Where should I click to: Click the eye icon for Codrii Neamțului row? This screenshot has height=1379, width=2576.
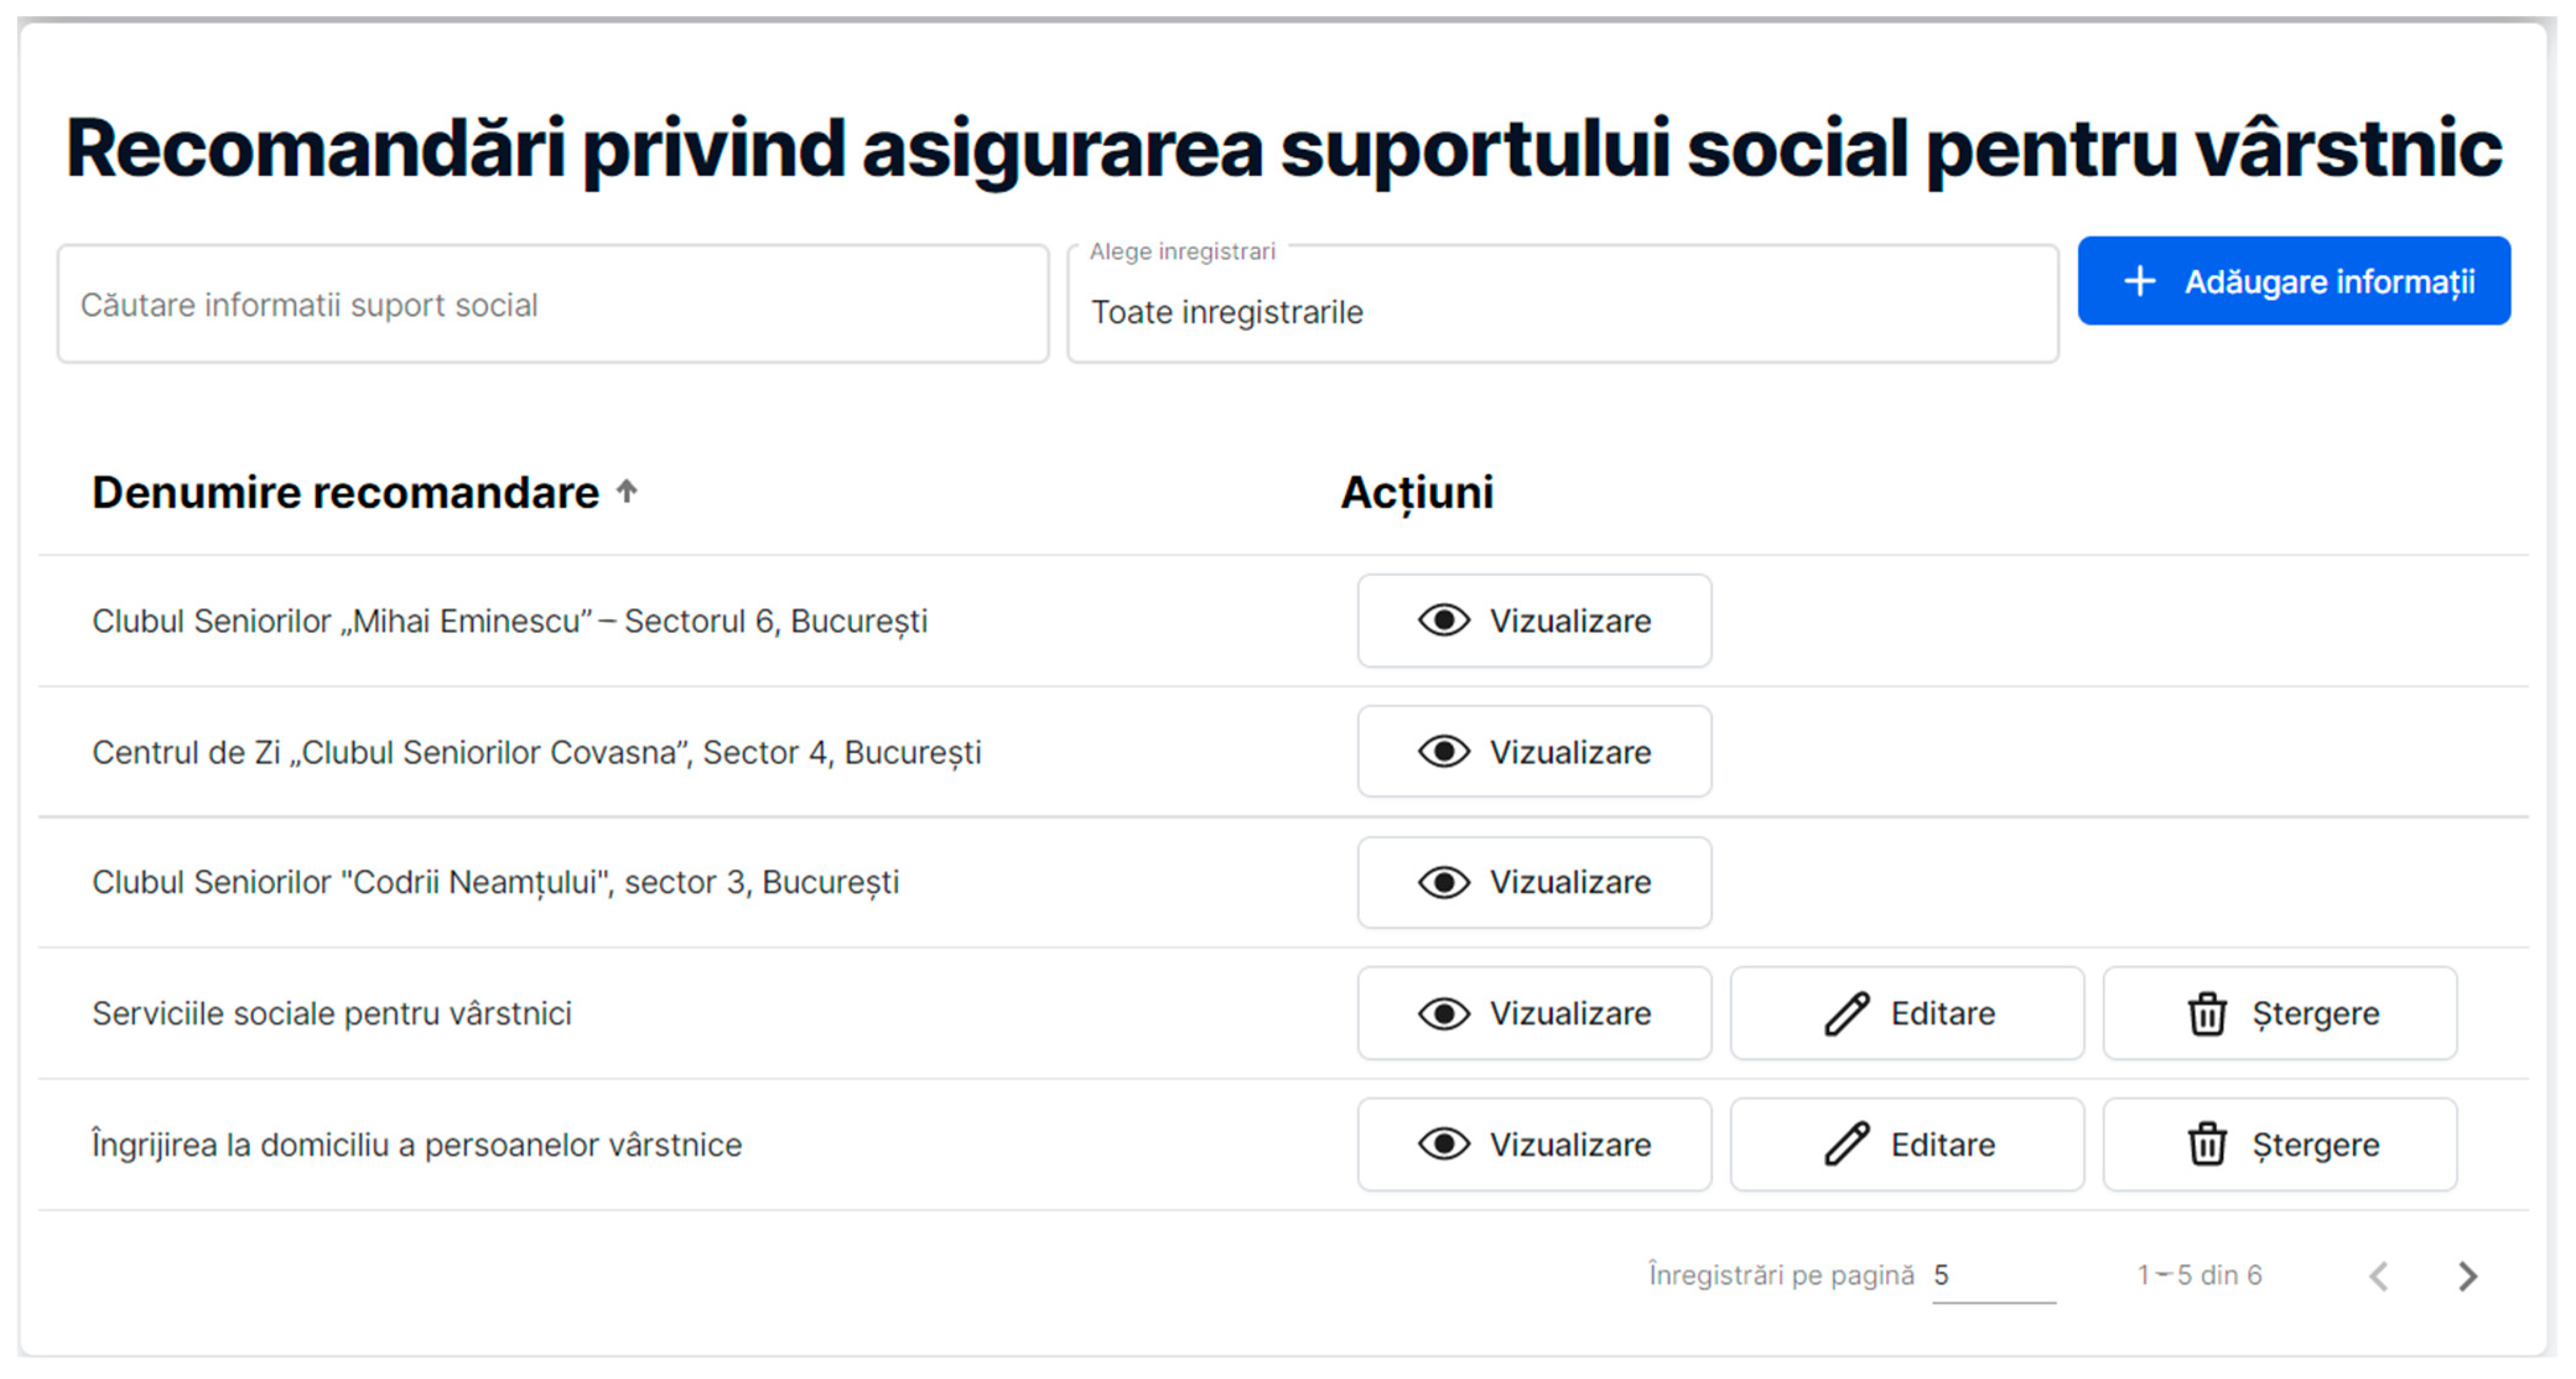click(x=1443, y=883)
